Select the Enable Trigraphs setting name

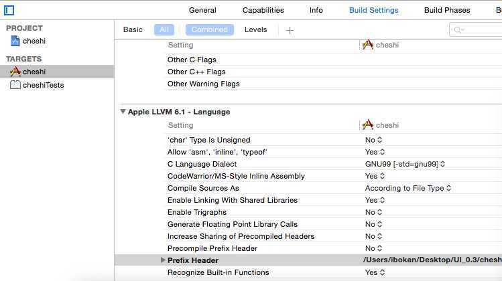(x=197, y=212)
